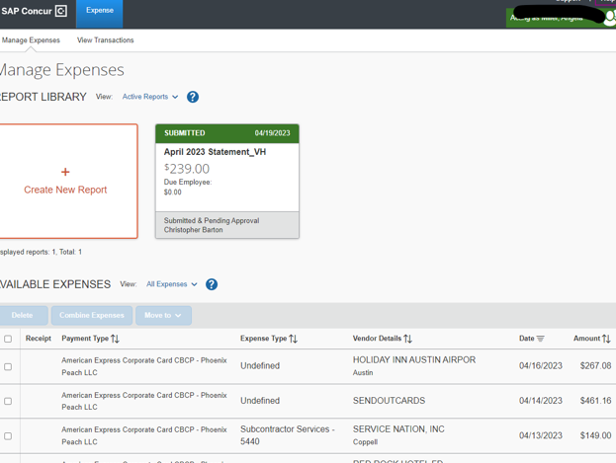616x463 pixels.
Task: Click the 04/14/2023 date cell
Action: [x=541, y=401]
